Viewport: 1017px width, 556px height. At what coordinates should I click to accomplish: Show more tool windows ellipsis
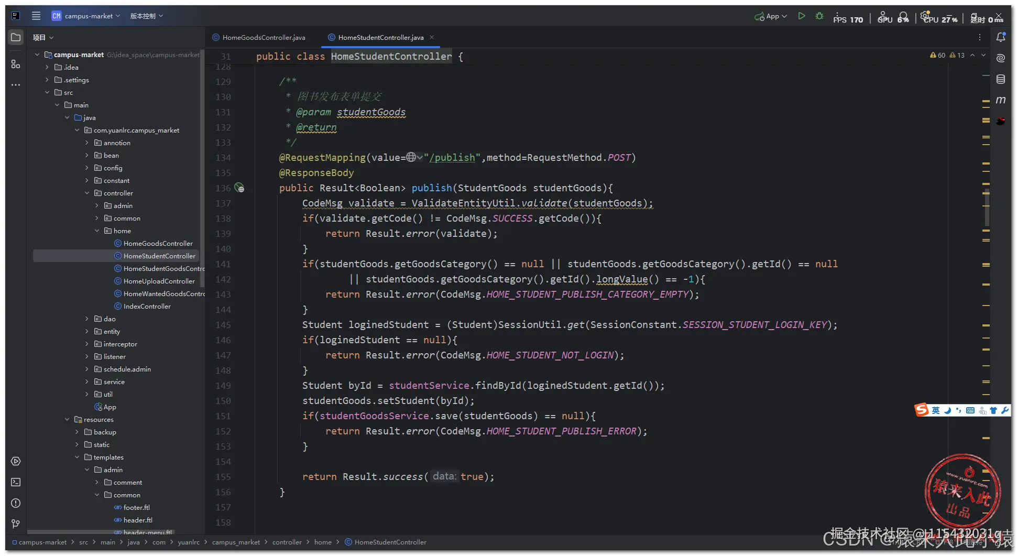tap(16, 84)
